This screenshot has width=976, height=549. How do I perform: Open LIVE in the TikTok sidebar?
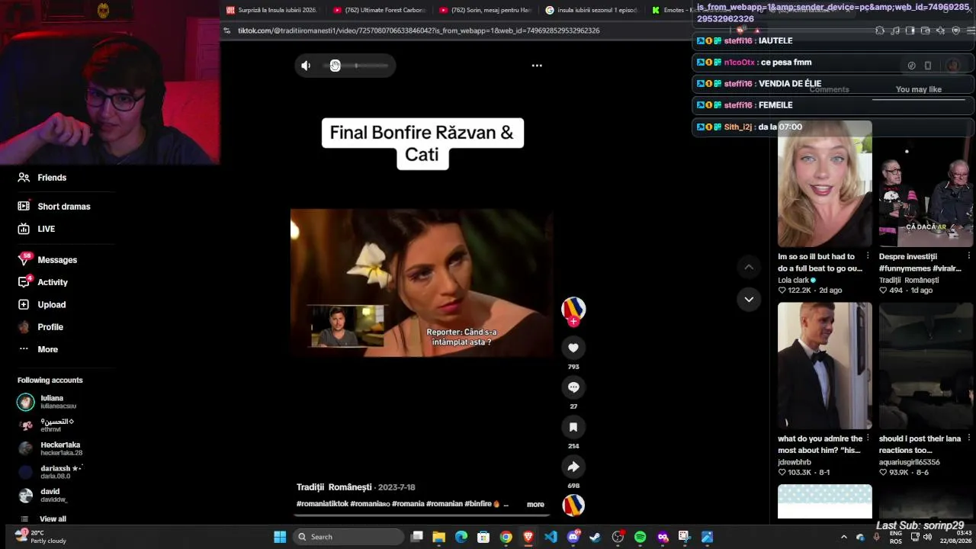pyautogui.click(x=37, y=229)
